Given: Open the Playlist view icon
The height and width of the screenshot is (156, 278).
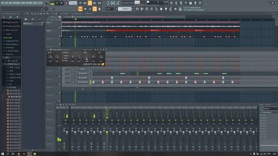Looking at the screenshot, I should coord(137,9).
